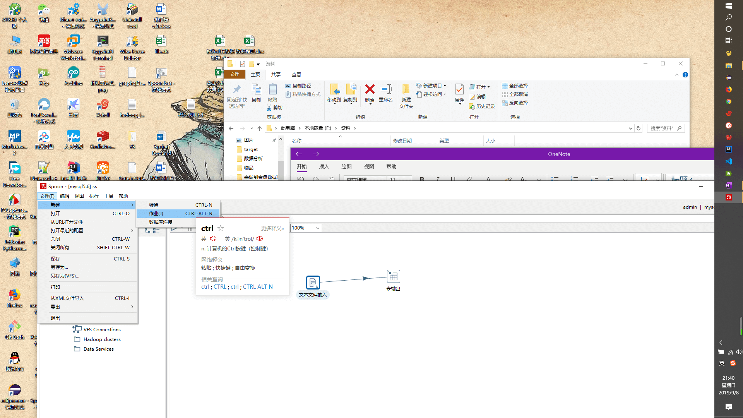Play the US pronunciation of ctrl
743x418 pixels.
coord(260,239)
